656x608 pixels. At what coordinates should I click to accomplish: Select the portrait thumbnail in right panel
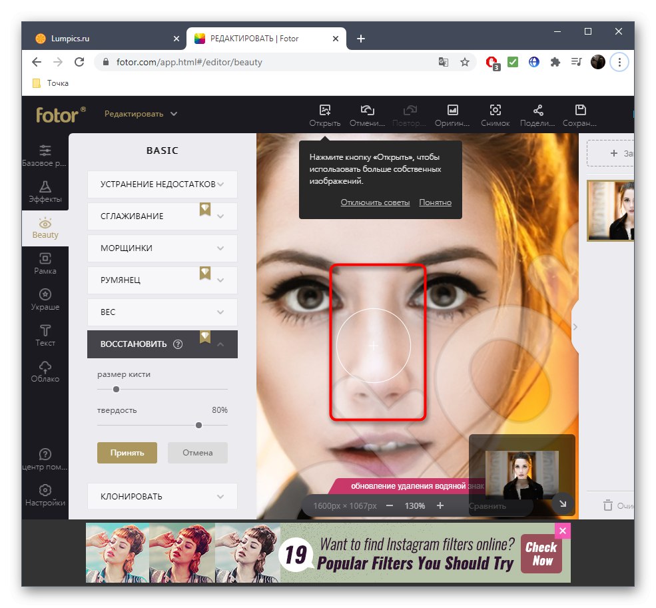[x=611, y=210]
